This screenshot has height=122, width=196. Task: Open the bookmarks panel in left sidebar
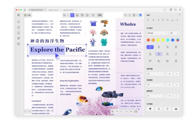[18, 33]
